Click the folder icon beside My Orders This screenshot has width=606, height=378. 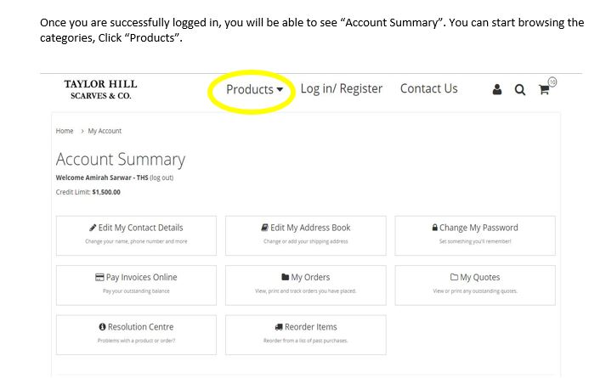click(286, 277)
